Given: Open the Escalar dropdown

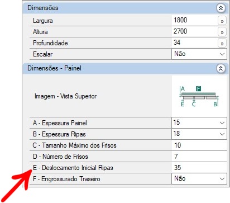Looking at the screenshot, I should coord(199,54).
